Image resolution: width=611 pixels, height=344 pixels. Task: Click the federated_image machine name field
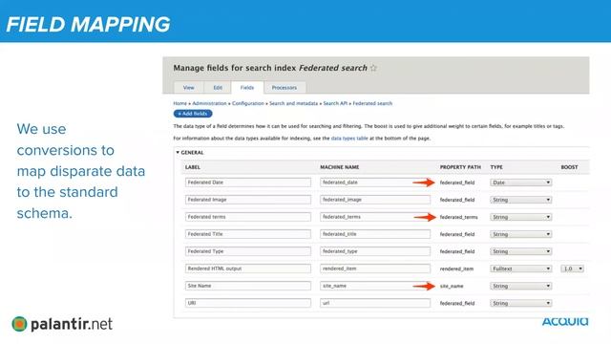click(375, 200)
